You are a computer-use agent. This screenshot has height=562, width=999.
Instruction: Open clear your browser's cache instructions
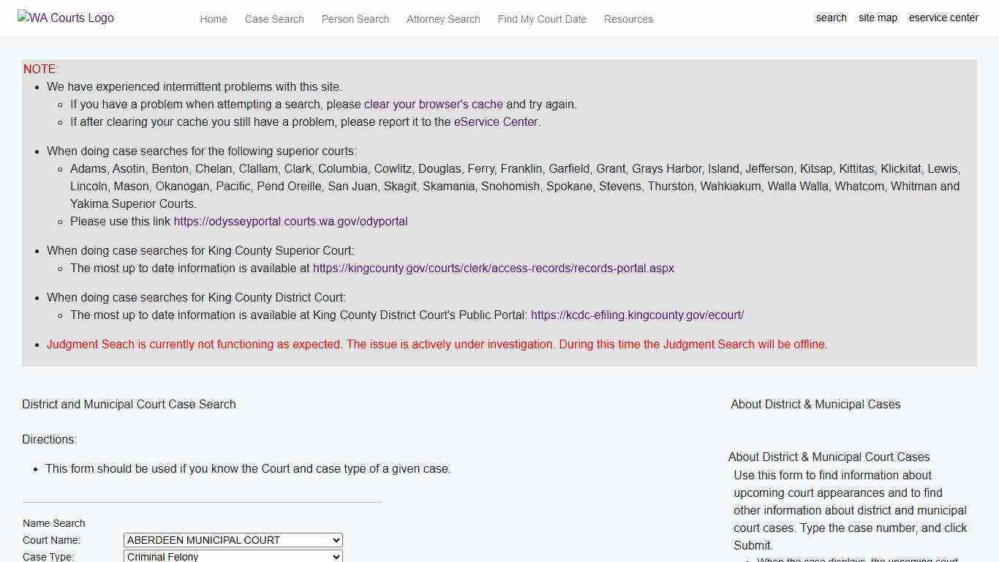433,104
